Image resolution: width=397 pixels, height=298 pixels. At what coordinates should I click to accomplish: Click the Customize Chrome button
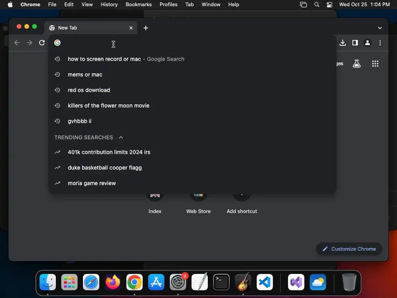pos(349,249)
